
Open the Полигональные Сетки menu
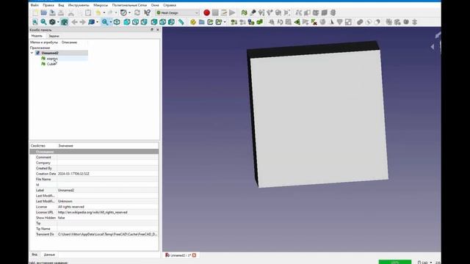tap(129, 5)
